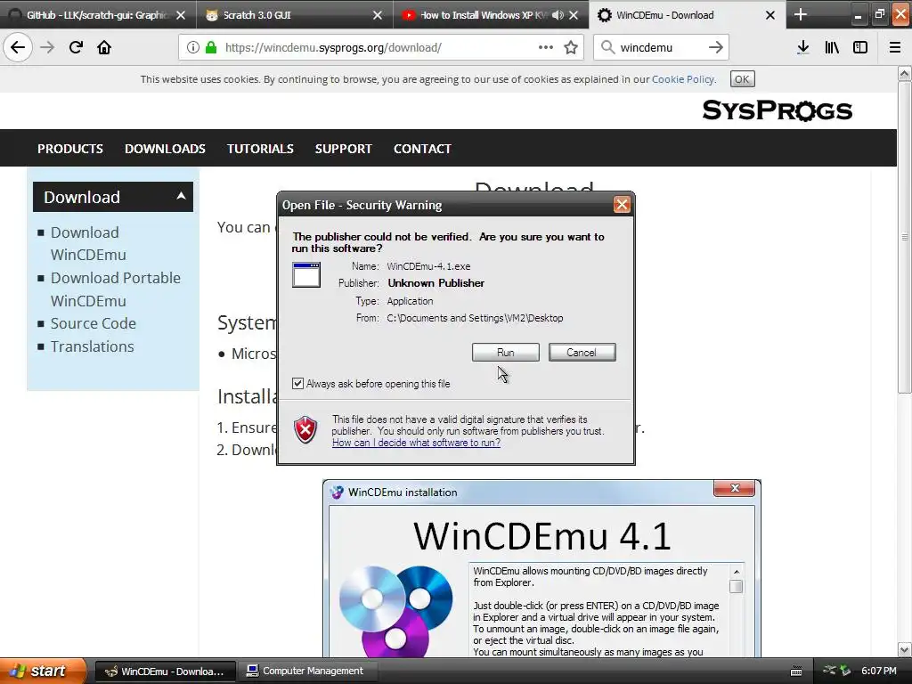
Task: Click the Unknown Publisher text
Action: (x=436, y=283)
